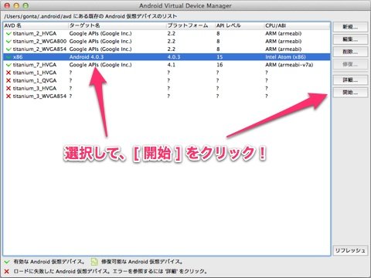Click Google APIs target in the titanium_2_HVGA row
Screen dimensions: 371x278
pos(100,34)
